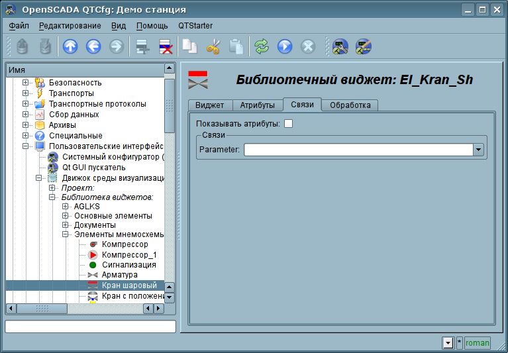Click the horizontal scrollbar in tree panel
This screenshot has height=353, width=508.
86,309
